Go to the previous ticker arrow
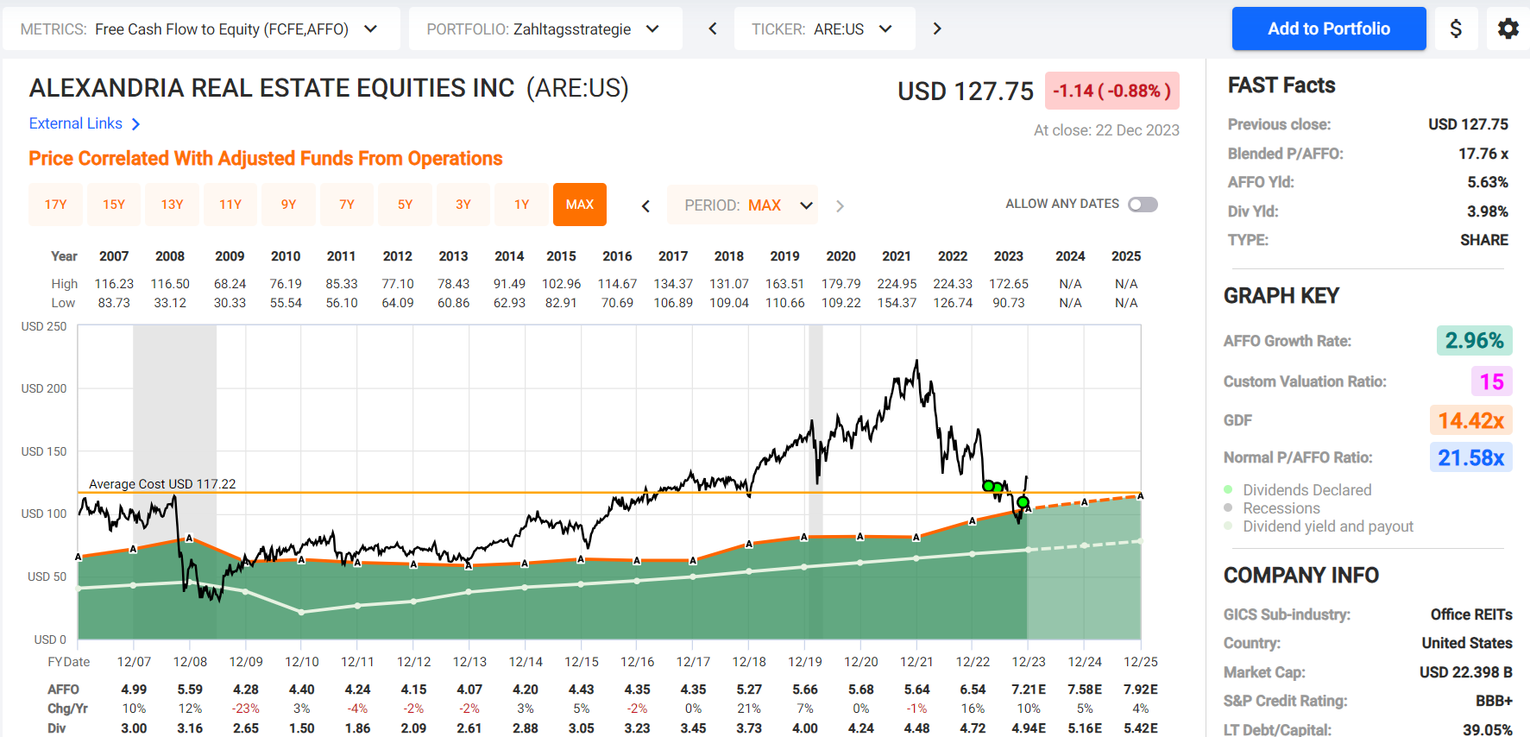 (x=713, y=28)
